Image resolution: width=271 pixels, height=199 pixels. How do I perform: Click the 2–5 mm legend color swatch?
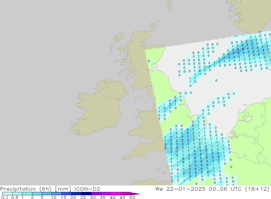click(37, 194)
